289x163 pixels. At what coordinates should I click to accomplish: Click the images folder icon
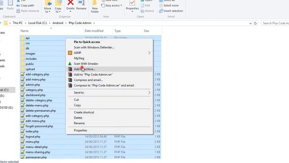point(23,53)
